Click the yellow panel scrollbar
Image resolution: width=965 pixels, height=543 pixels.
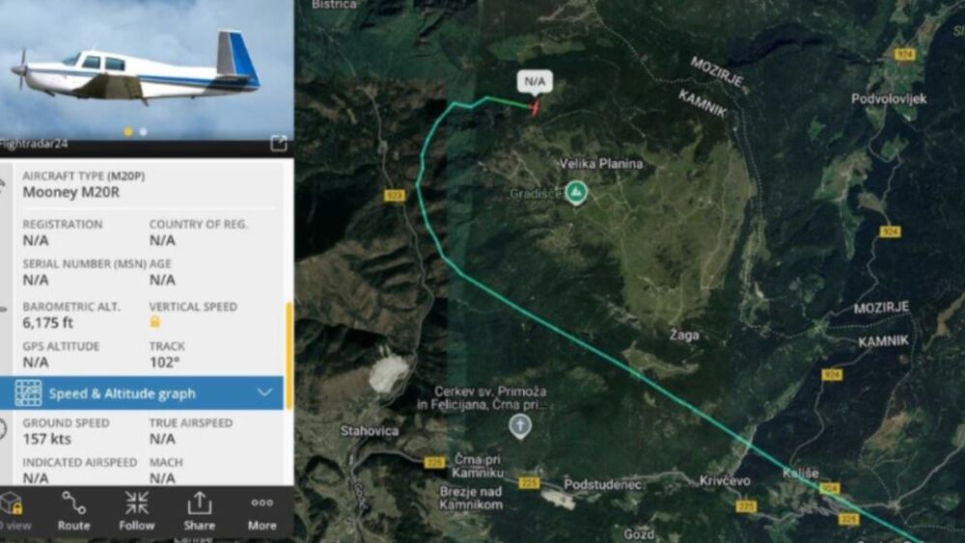[288, 356]
